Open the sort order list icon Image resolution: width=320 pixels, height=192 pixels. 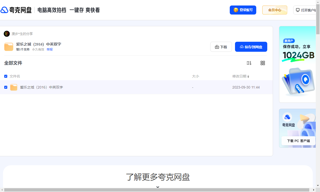(249, 63)
